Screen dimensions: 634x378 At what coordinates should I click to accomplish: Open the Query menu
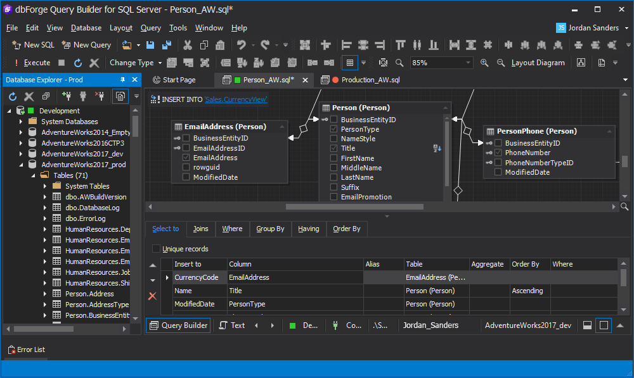151,28
